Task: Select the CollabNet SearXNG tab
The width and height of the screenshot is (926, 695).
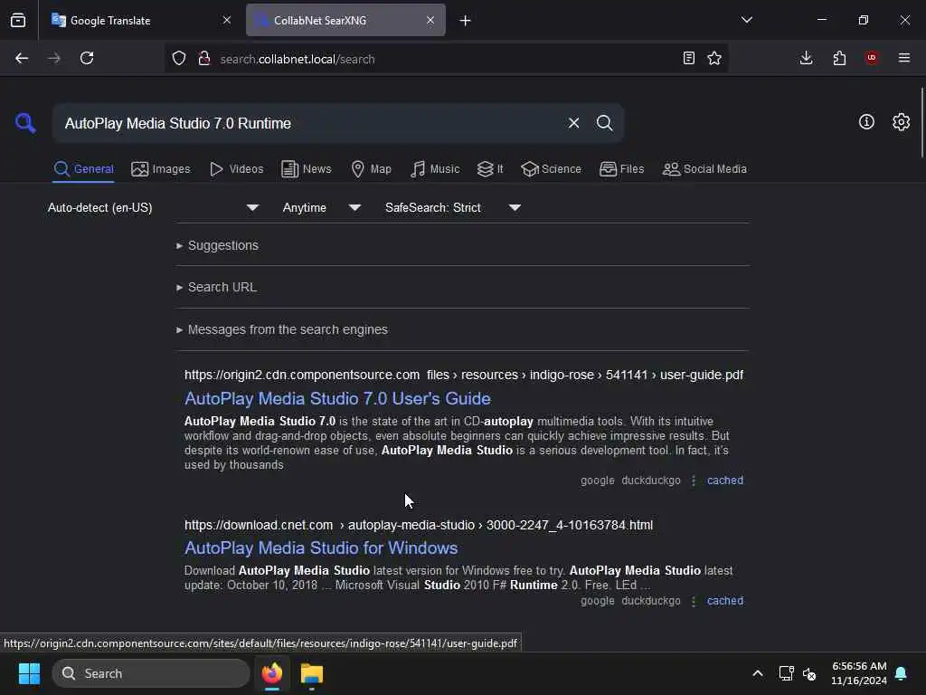Action: 345,20
